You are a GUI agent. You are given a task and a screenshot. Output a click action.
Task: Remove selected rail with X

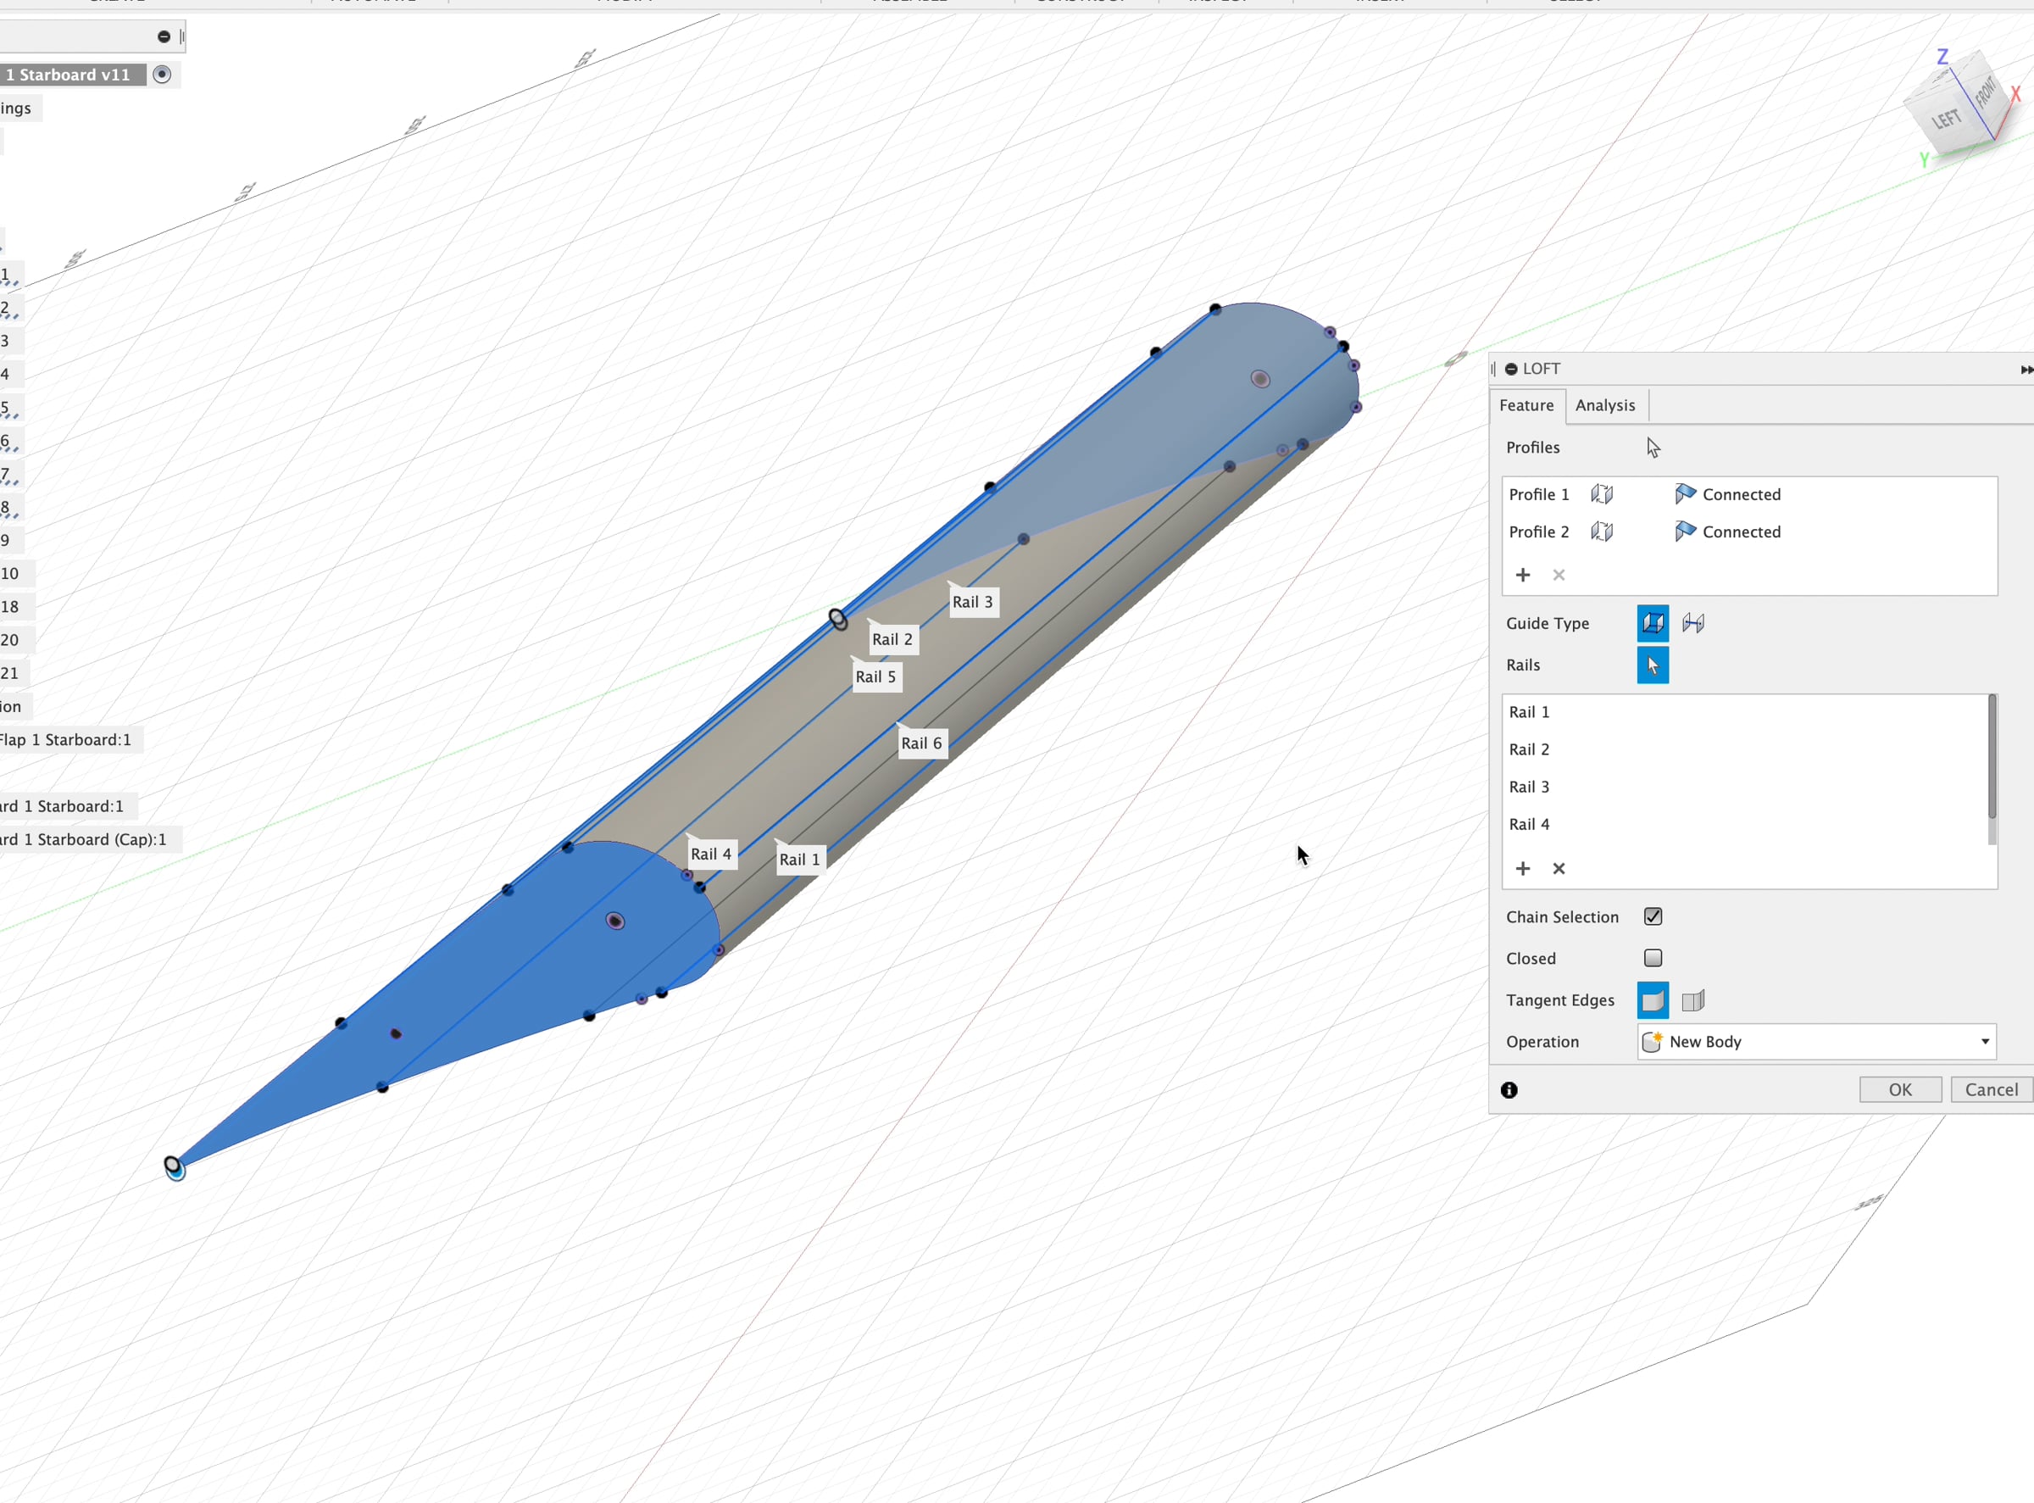pyautogui.click(x=1559, y=869)
